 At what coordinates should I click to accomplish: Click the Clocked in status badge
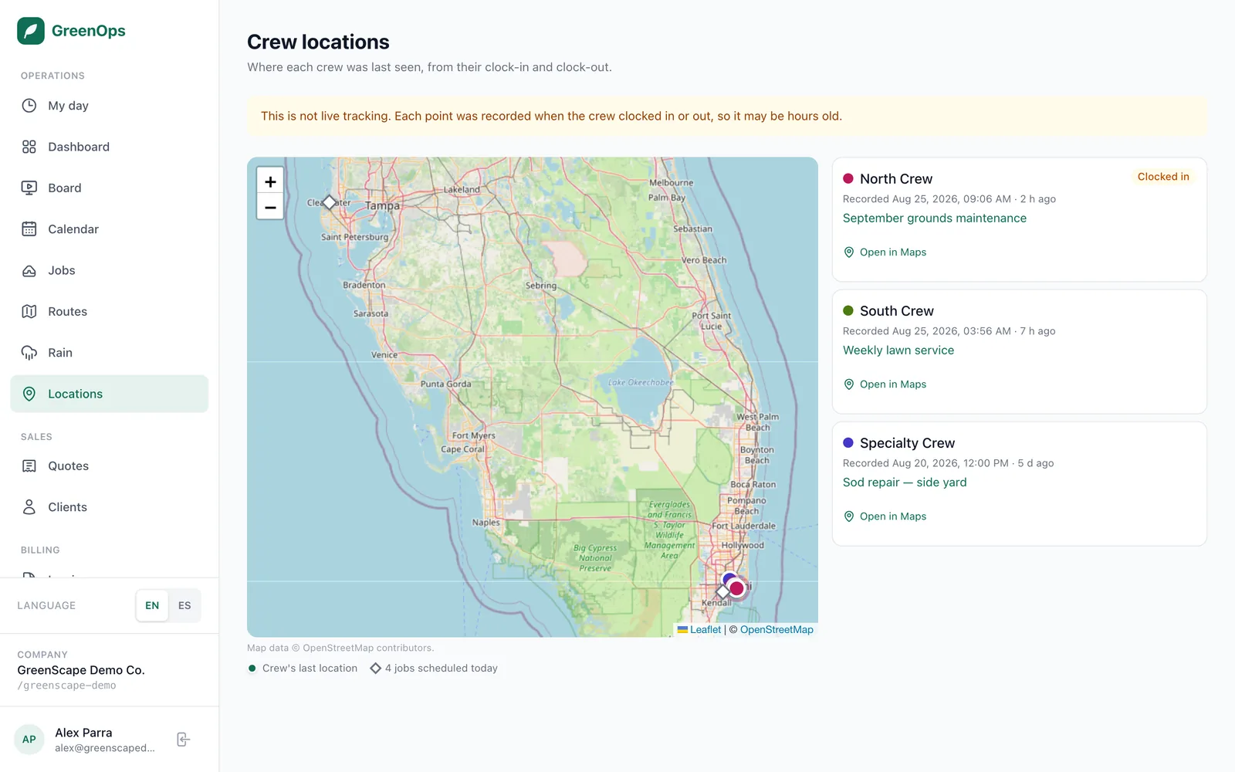click(x=1163, y=177)
